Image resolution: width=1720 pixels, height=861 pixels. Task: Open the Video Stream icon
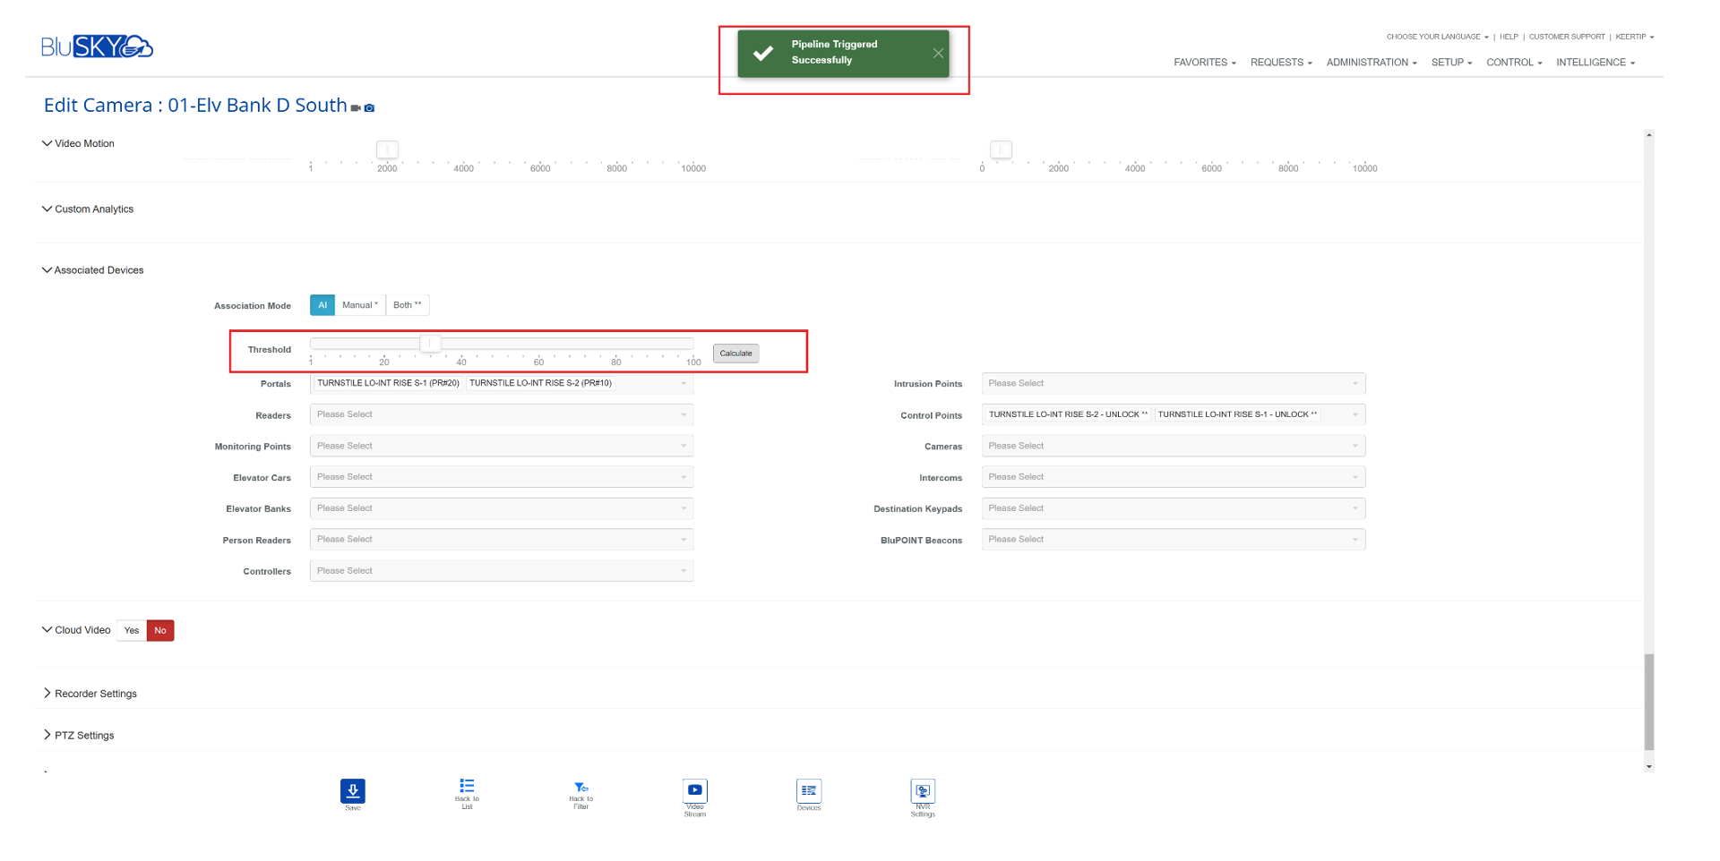695,791
